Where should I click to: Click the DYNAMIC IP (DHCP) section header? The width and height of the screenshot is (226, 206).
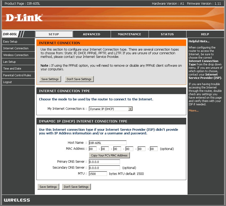(x=111, y=121)
